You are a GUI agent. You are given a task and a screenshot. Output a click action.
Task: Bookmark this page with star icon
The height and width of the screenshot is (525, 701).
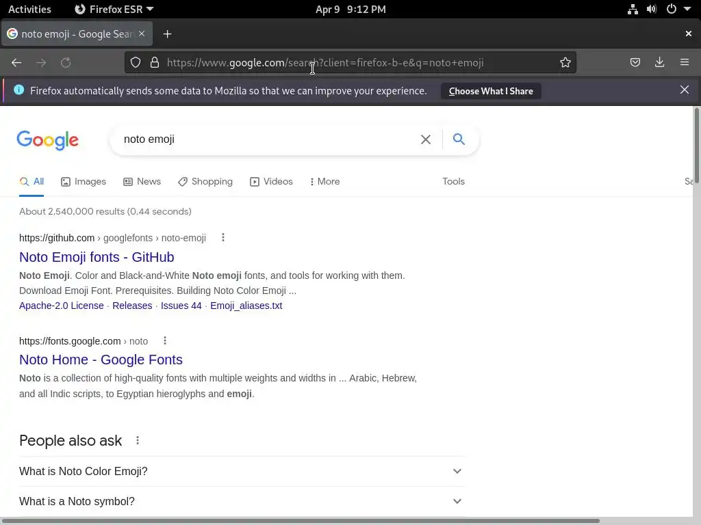565,62
